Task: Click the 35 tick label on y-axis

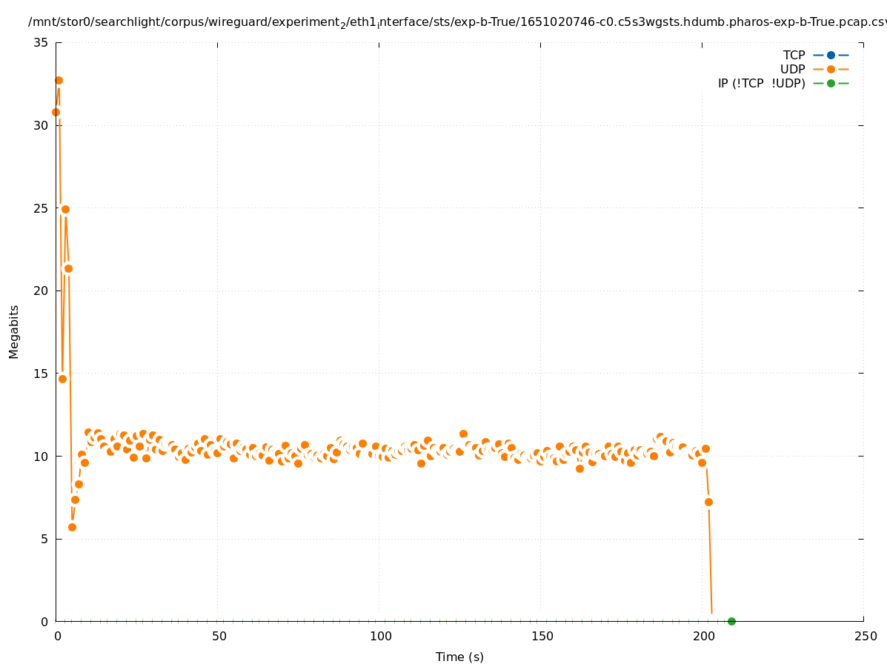Action: click(x=41, y=43)
